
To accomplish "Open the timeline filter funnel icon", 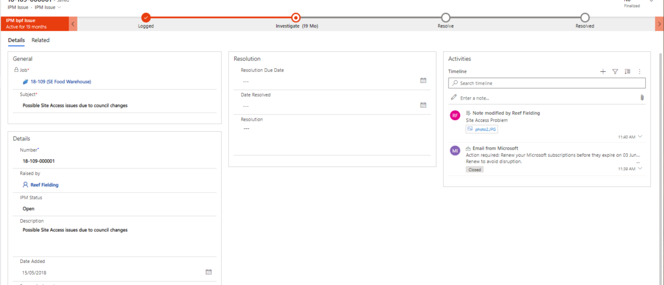I will [615, 72].
